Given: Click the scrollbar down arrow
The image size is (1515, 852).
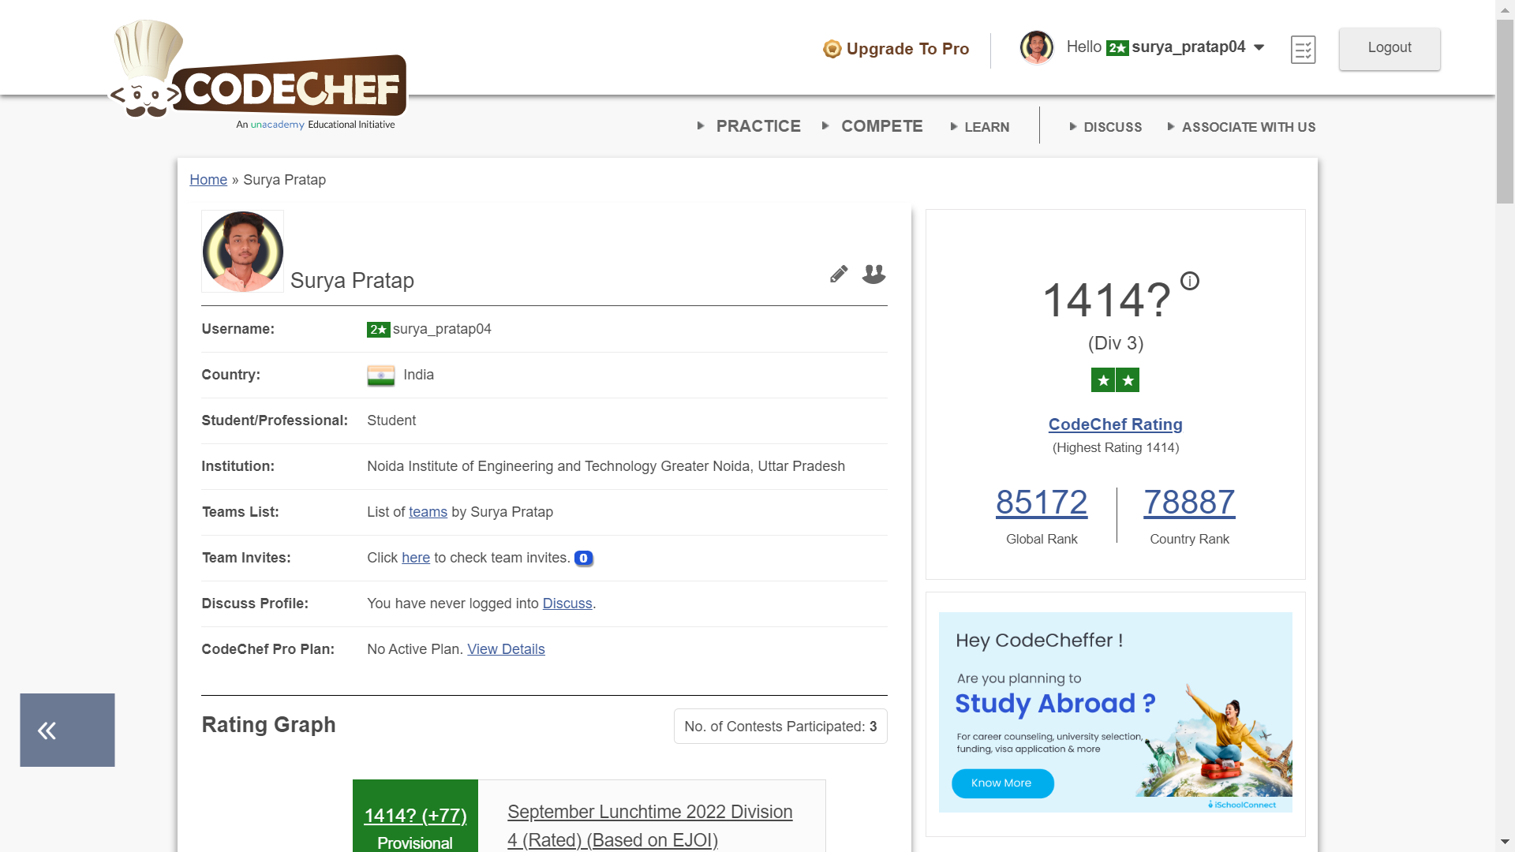Looking at the screenshot, I should point(1505,843).
